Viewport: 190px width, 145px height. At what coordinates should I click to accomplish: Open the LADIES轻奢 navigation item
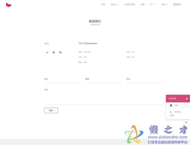click(x=130, y=4)
